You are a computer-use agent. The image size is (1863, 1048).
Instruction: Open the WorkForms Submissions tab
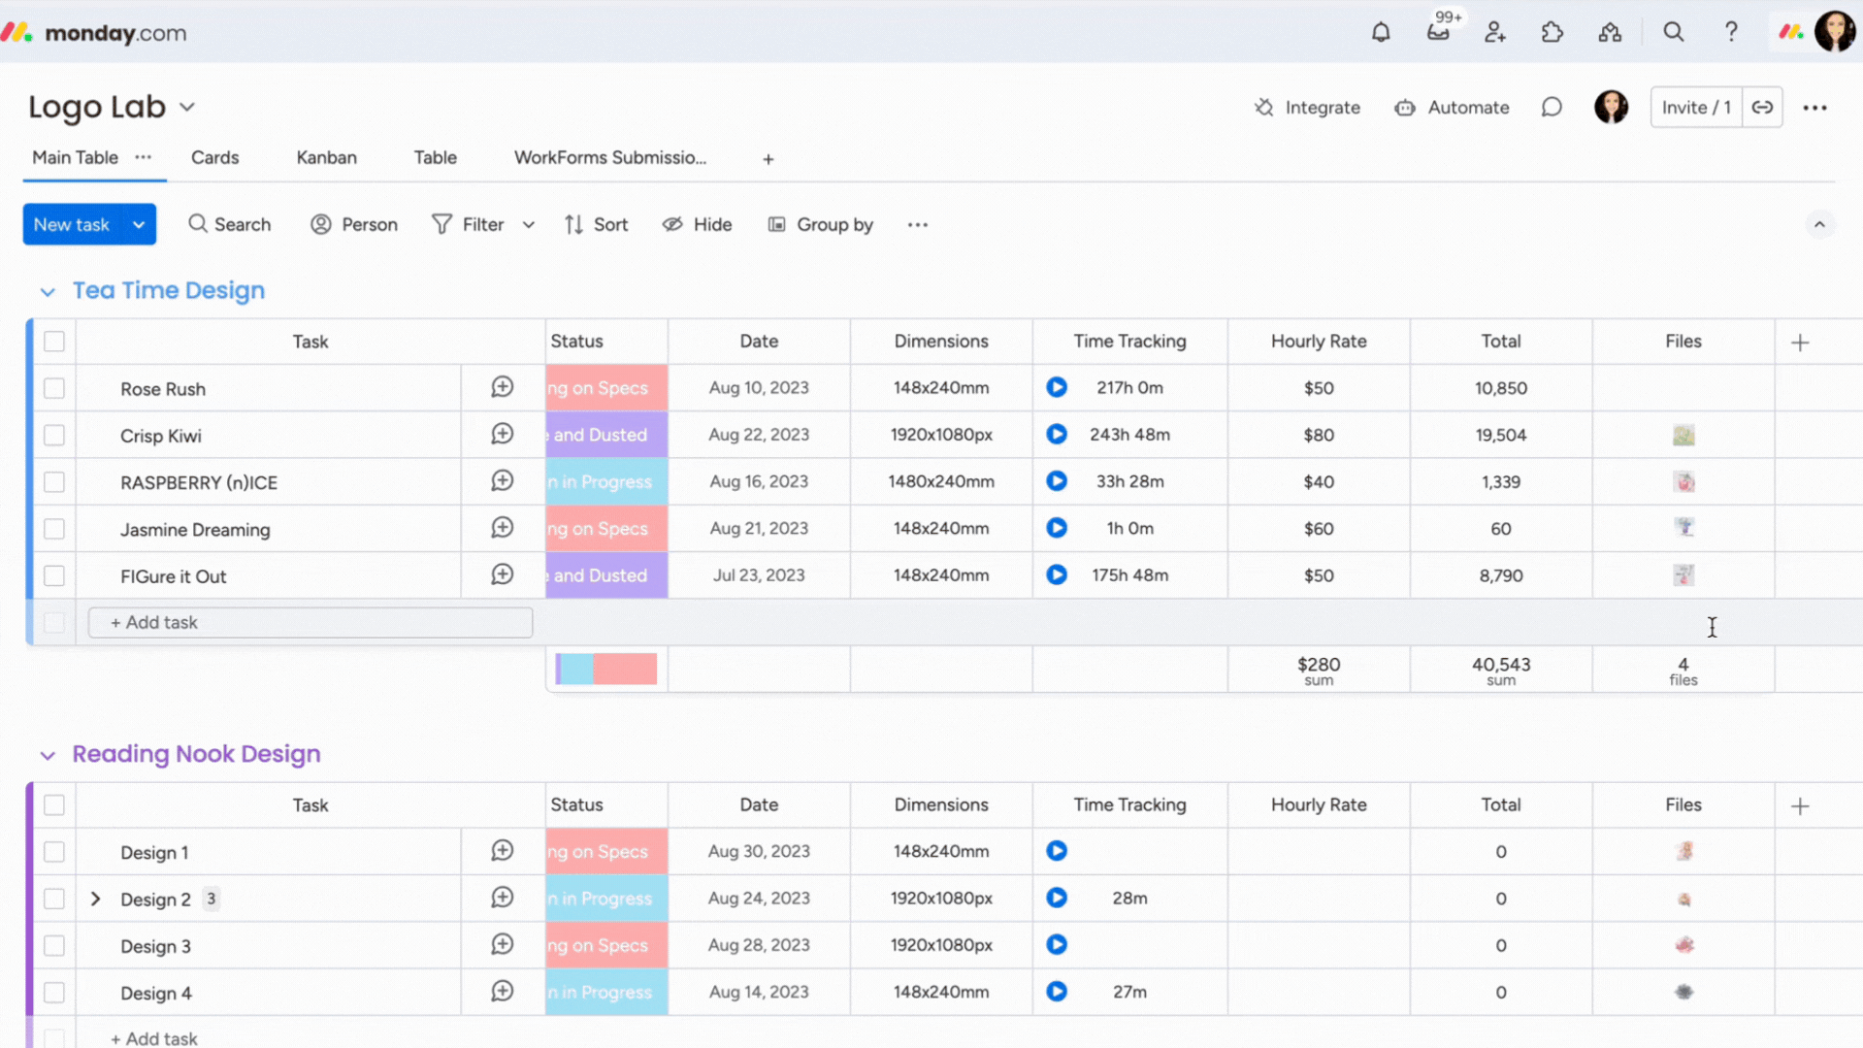[610, 157]
